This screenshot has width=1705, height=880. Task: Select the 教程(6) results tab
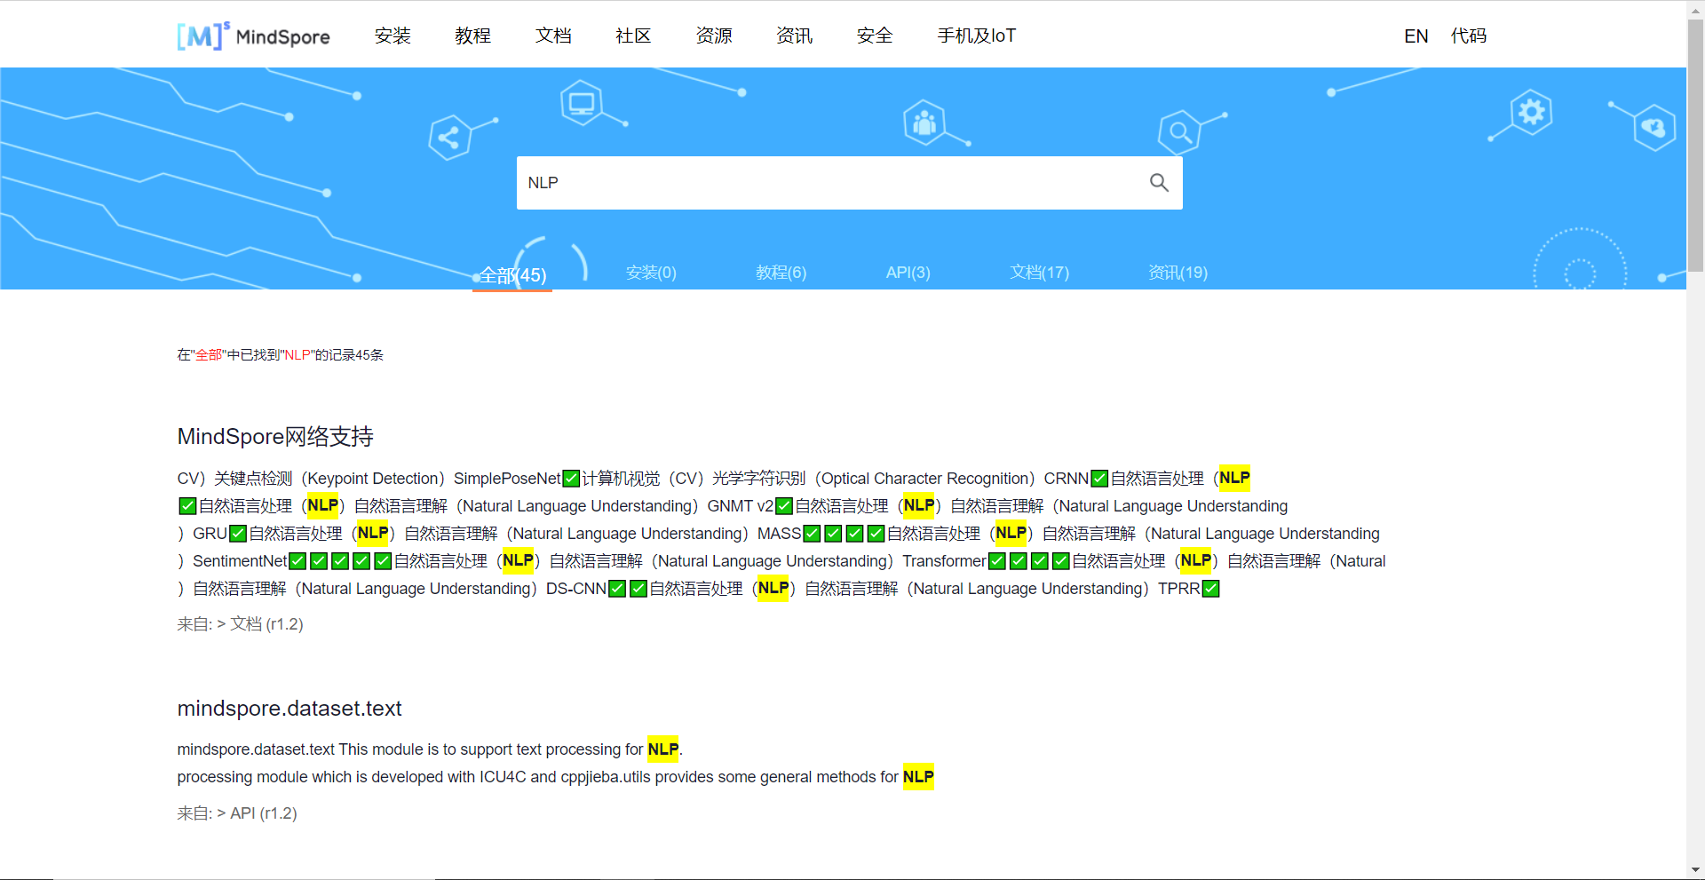tap(781, 273)
